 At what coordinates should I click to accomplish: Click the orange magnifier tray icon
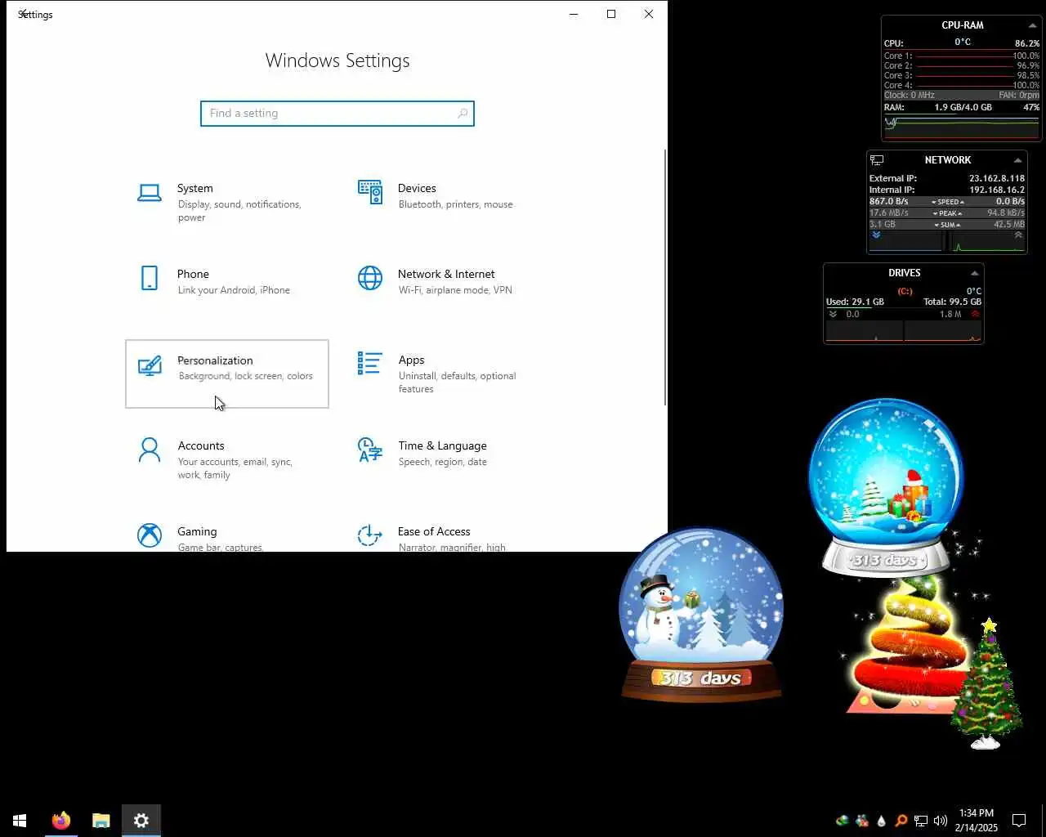coord(901,821)
